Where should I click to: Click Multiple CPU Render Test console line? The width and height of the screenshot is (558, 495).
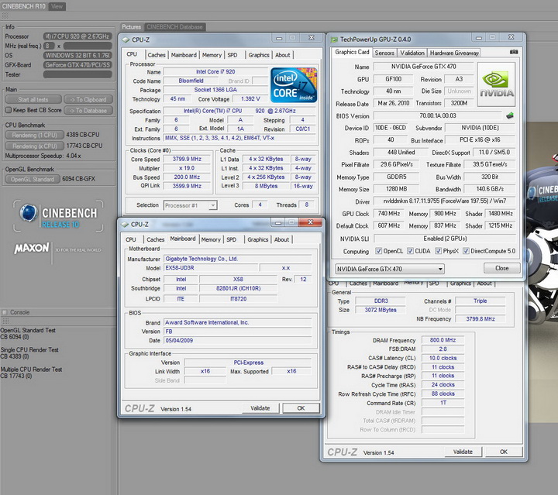pyautogui.click(x=31, y=370)
